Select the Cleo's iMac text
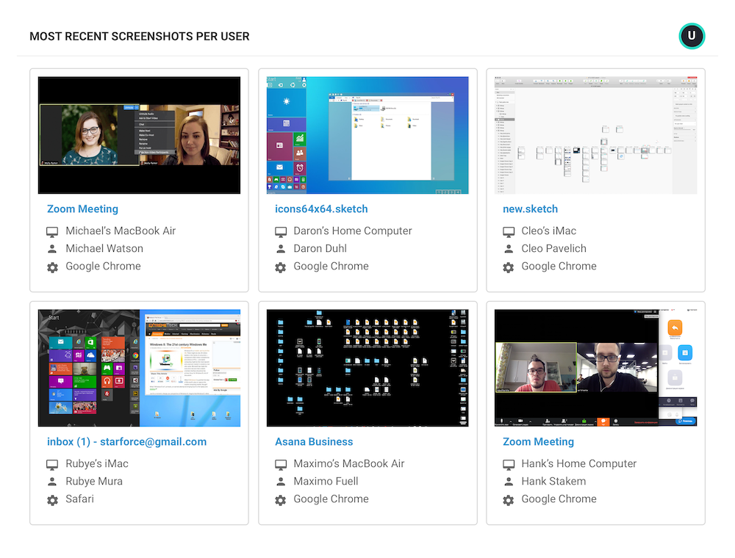Screen dimensions: 735x558 pos(549,231)
